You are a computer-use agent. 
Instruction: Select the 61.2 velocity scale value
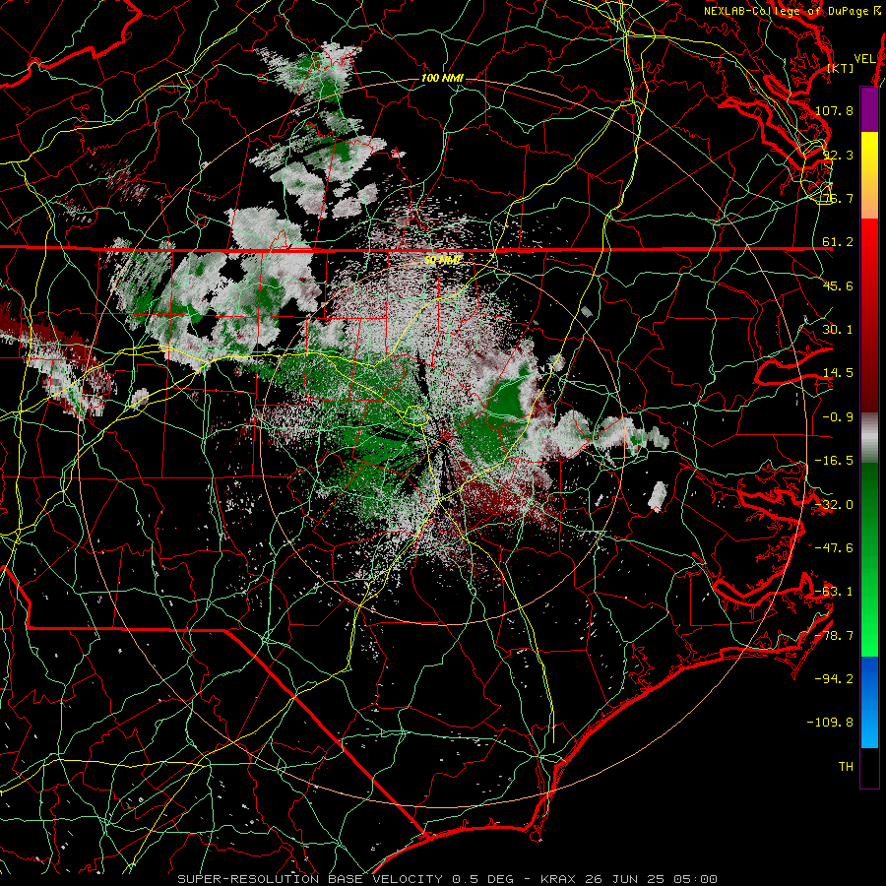(838, 242)
